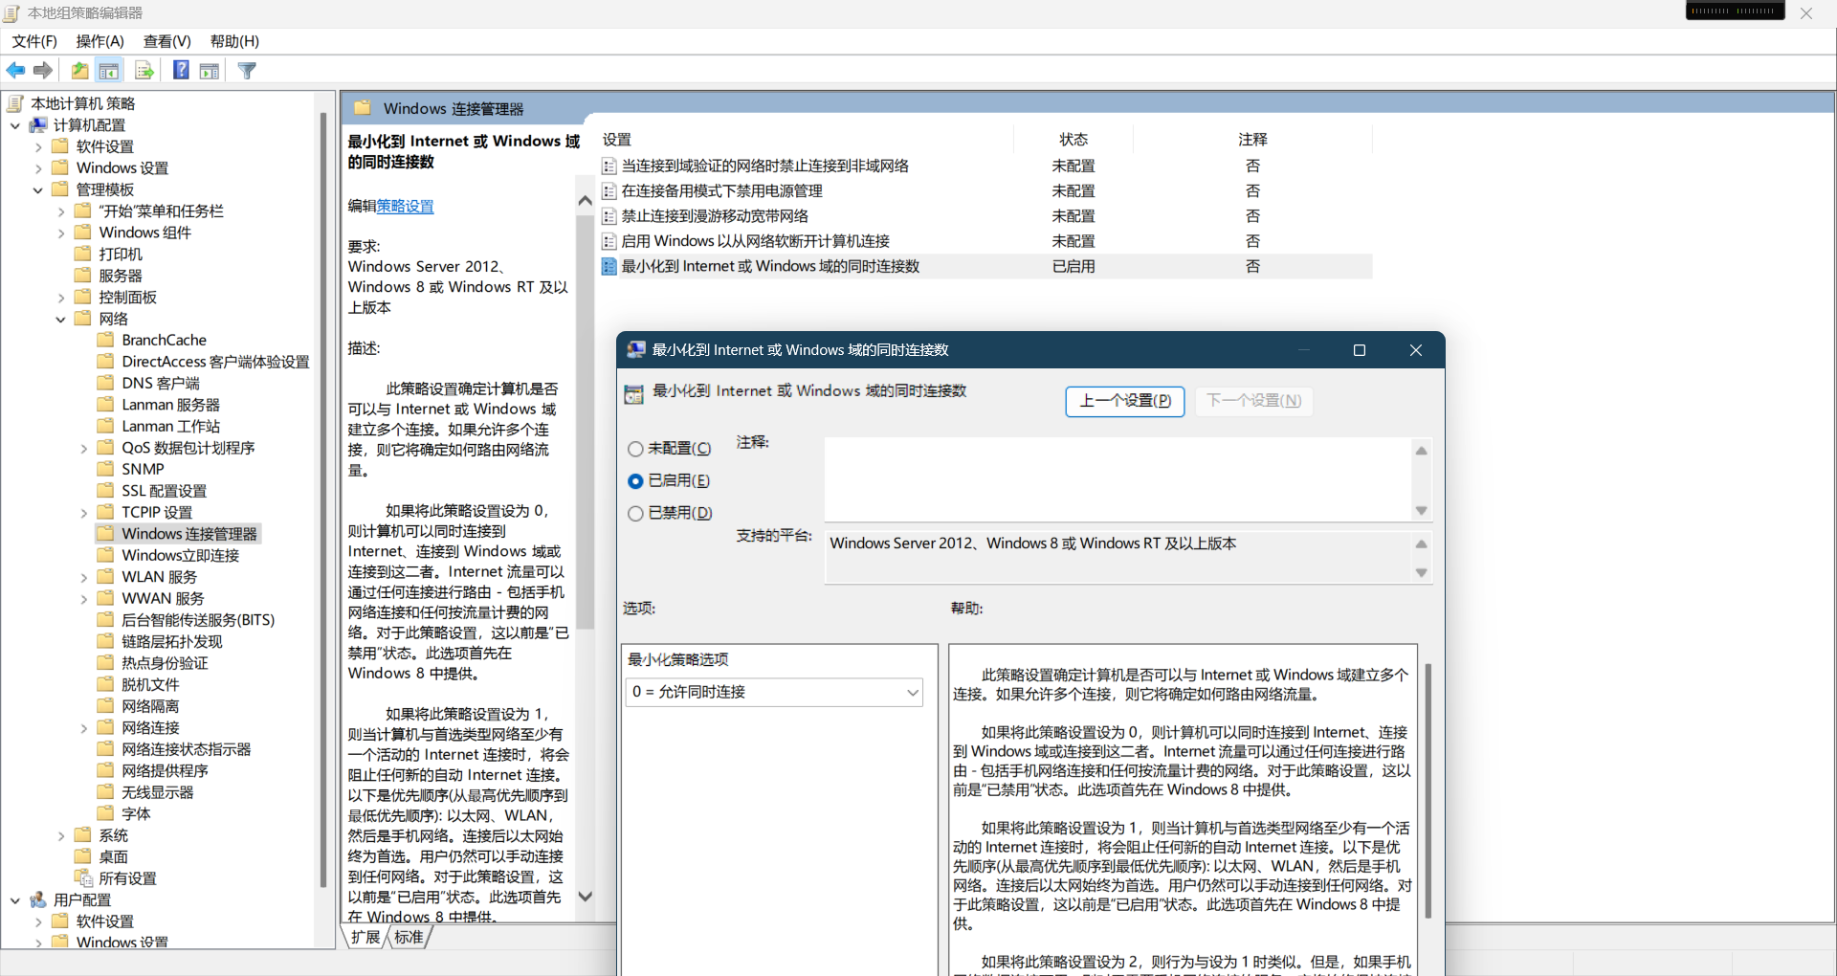
Task: Click the Up one level folder icon
Action: point(80,71)
